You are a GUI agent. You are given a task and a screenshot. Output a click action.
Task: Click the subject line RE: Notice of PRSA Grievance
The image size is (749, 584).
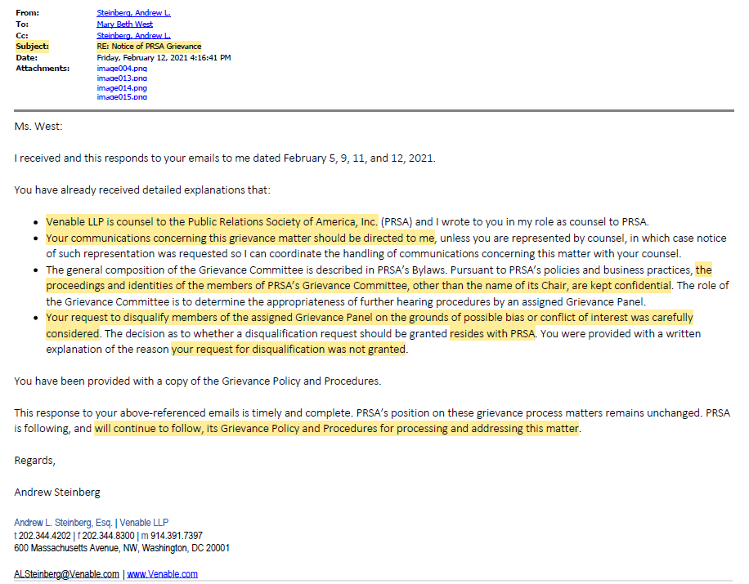click(x=149, y=47)
